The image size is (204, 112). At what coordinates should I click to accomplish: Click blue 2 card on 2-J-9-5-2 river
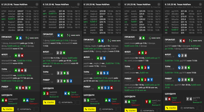point(71,81)
